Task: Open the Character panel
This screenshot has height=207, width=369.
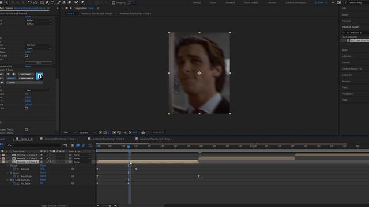Action: point(347,75)
